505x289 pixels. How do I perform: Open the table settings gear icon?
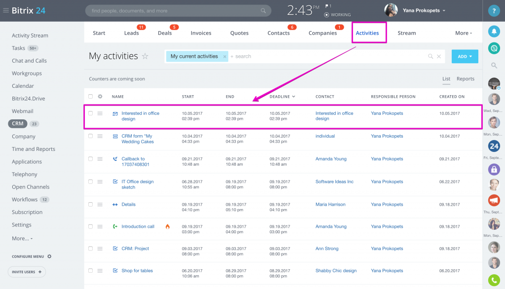(x=100, y=96)
